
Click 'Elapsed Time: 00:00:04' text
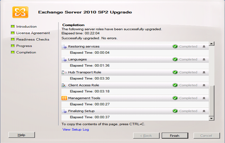click(x=90, y=53)
